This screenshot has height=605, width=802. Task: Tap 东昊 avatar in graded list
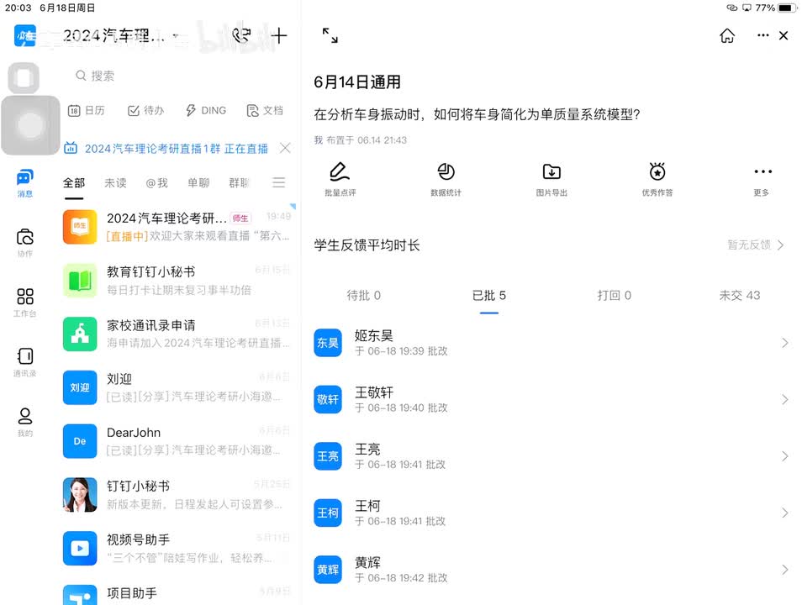click(328, 343)
